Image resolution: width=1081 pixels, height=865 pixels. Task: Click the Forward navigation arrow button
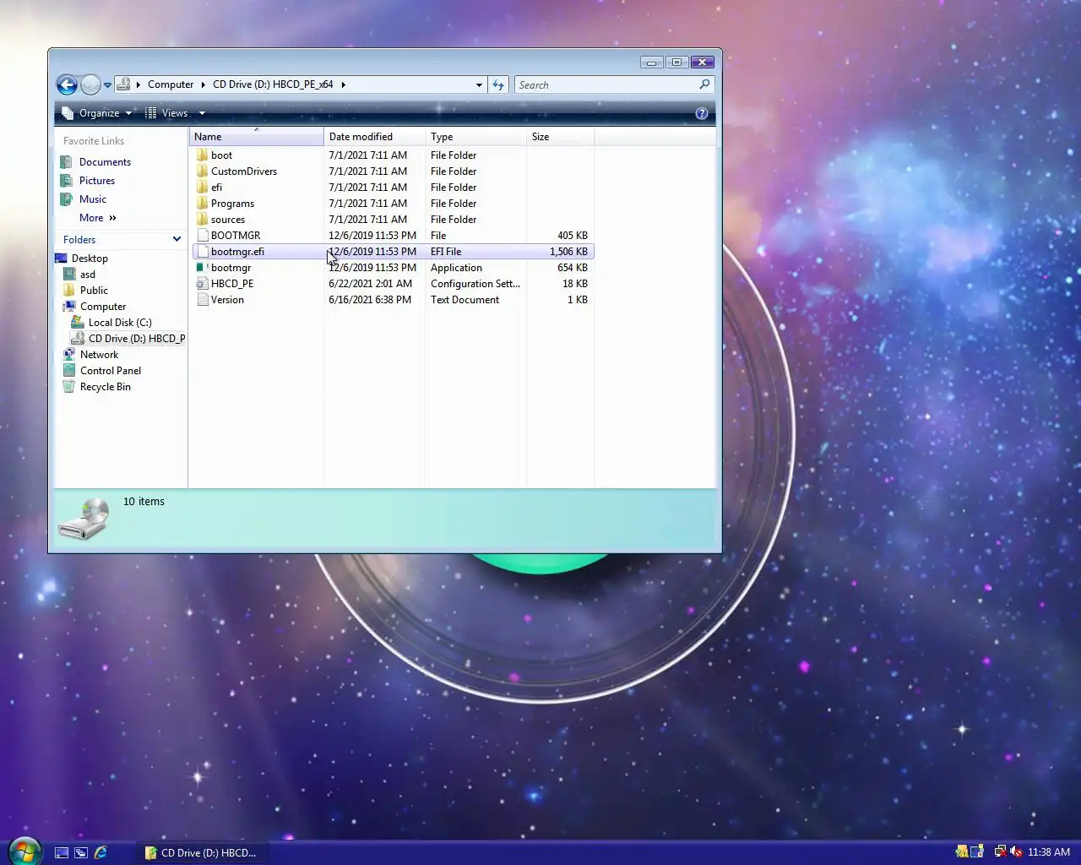(90, 84)
